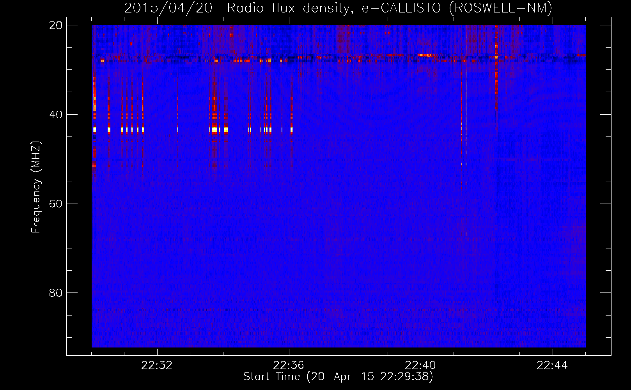Select the 'Frequency (MHZ)' y-axis label

pos(36,187)
